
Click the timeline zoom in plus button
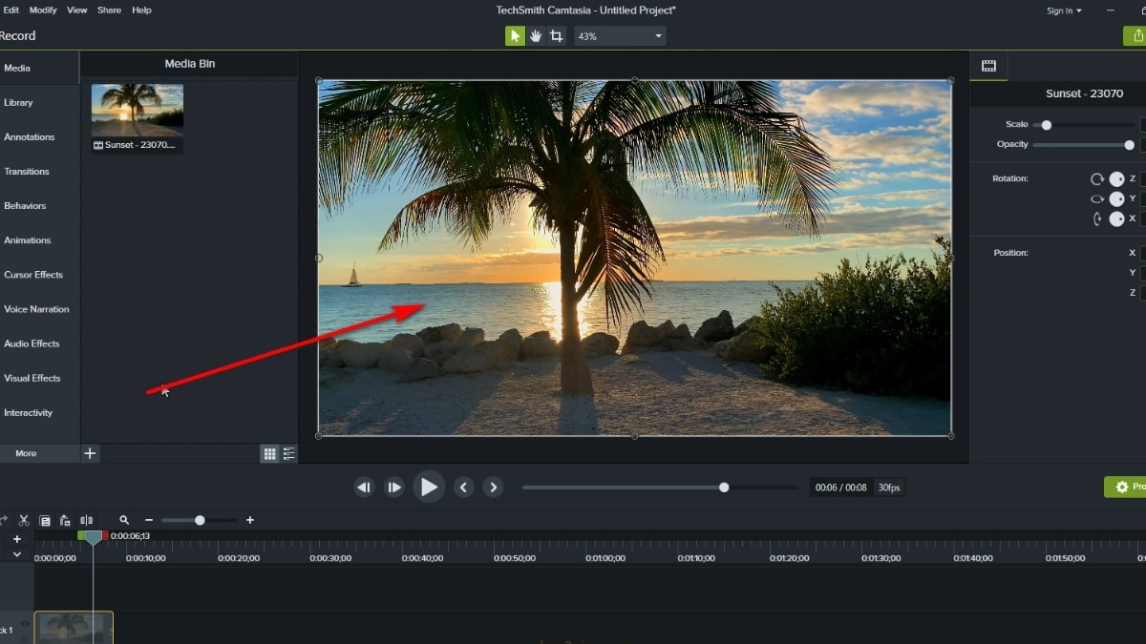(250, 520)
